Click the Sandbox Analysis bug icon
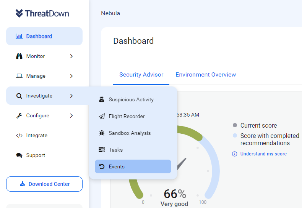The height and width of the screenshot is (208, 302). 102,133
